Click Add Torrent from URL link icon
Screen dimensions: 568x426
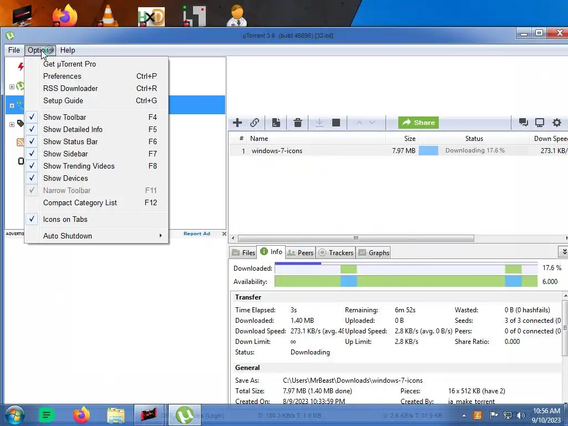255,123
